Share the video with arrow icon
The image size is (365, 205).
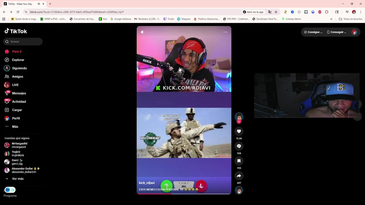point(239,176)
